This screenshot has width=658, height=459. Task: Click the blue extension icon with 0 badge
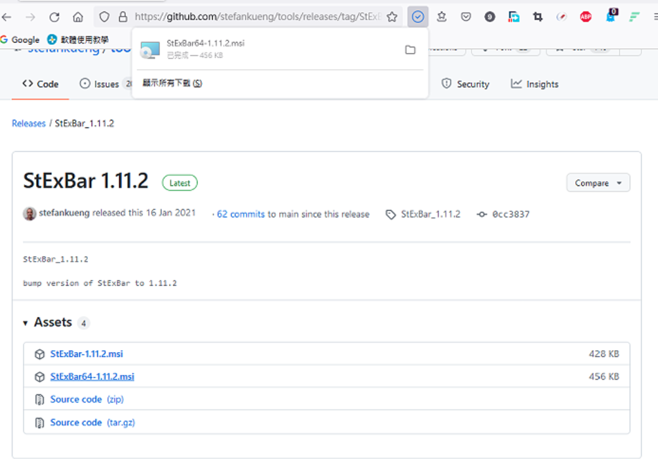pyautogui.click(x=611, y=16)
